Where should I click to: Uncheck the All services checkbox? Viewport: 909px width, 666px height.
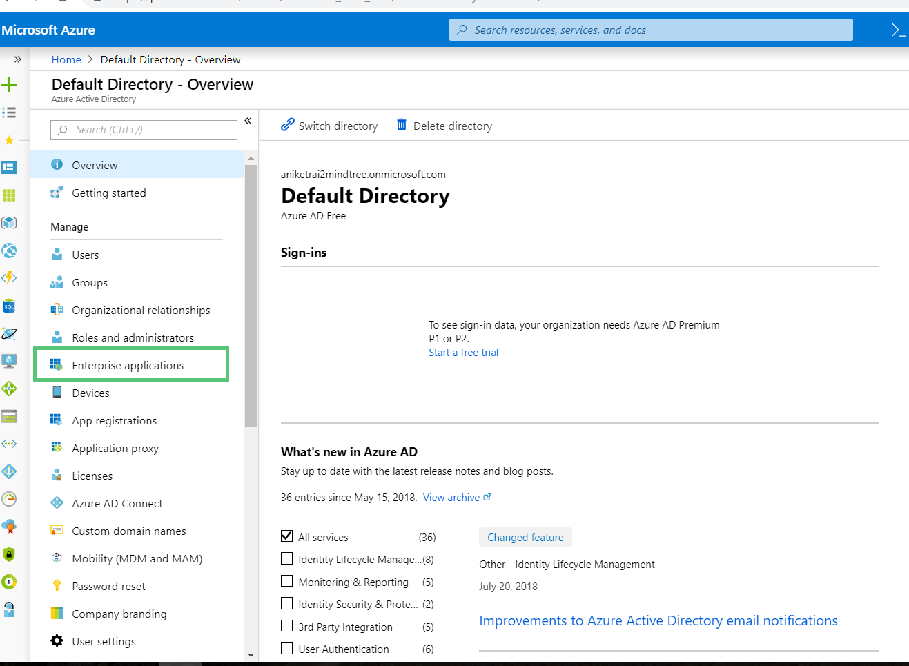pyautogui.click(x=287, y=536)
